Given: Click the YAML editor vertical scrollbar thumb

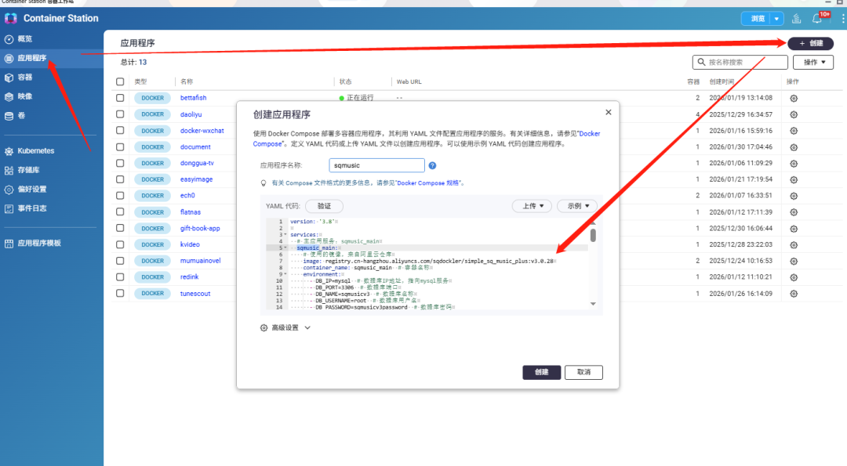Looking at the screenshot, I should click(593, 235).
